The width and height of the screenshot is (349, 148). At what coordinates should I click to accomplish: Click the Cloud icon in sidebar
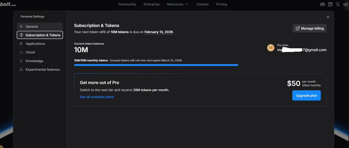[x=21, y=52]
